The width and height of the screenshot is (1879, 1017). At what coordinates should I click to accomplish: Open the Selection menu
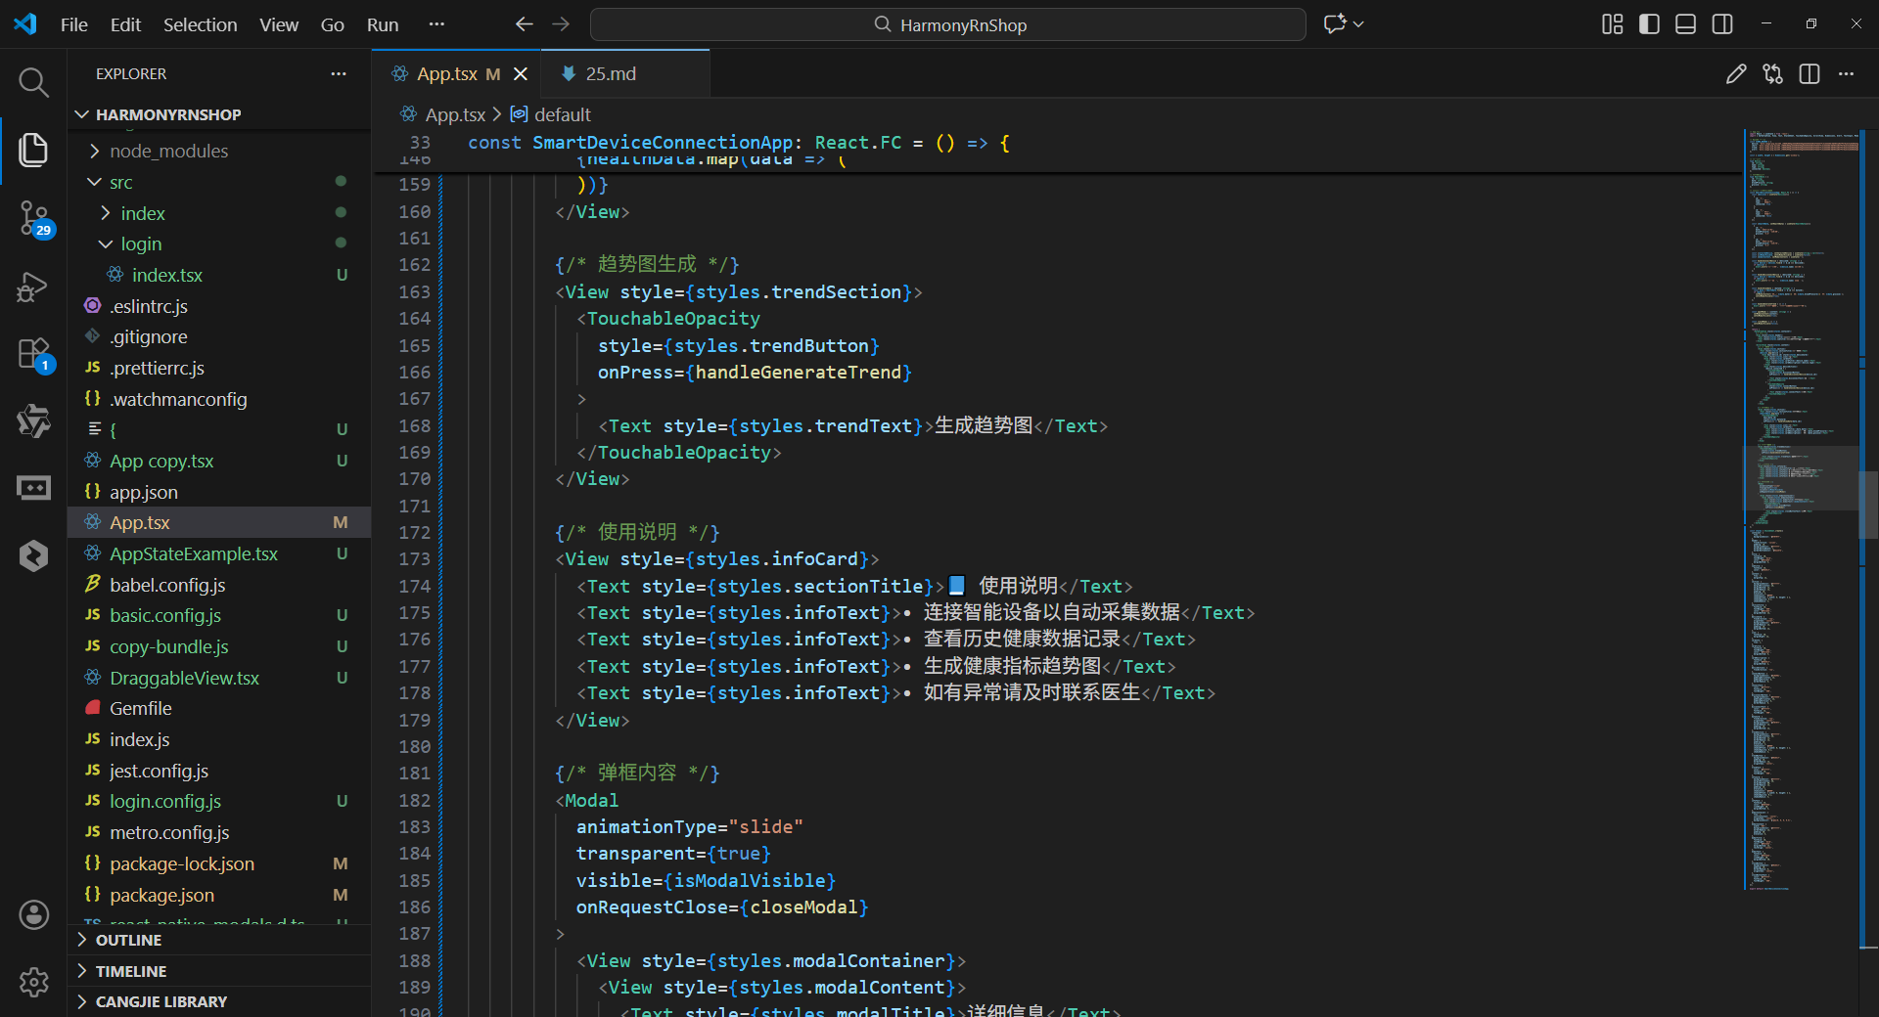coord(200,24)
